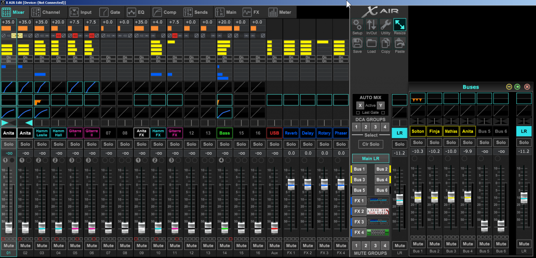Mute channel 01 Anita

(x=8, y=245)
